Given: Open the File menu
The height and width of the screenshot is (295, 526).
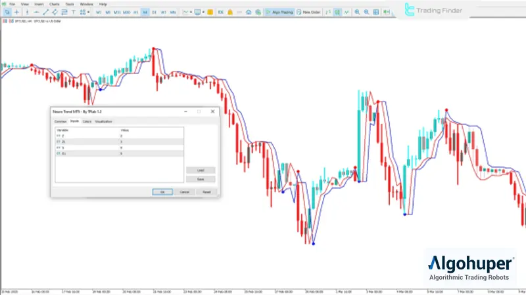Looking at the screenshot, I should tap(12, 5).
